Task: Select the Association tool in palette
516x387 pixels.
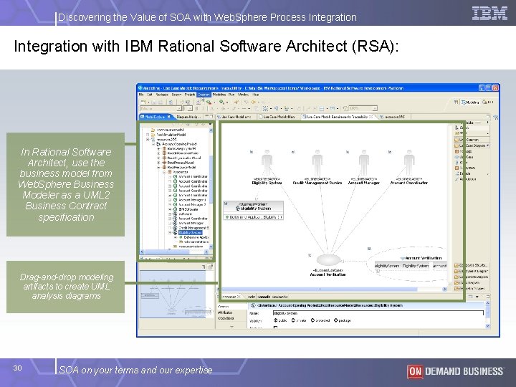Action: [465, 179]
